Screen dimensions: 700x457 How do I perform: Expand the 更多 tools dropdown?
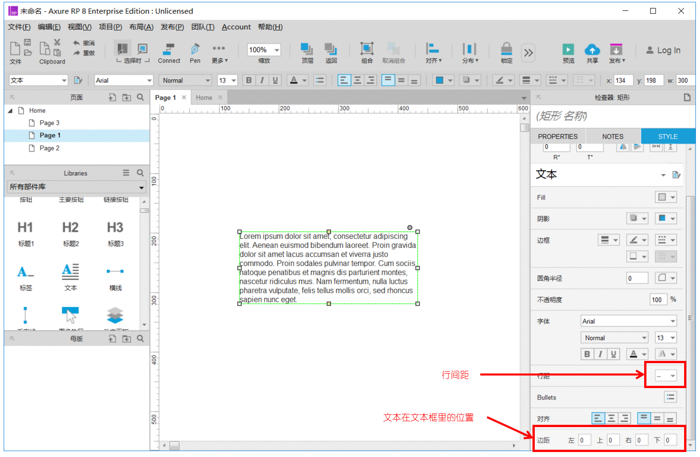[219, 53]
